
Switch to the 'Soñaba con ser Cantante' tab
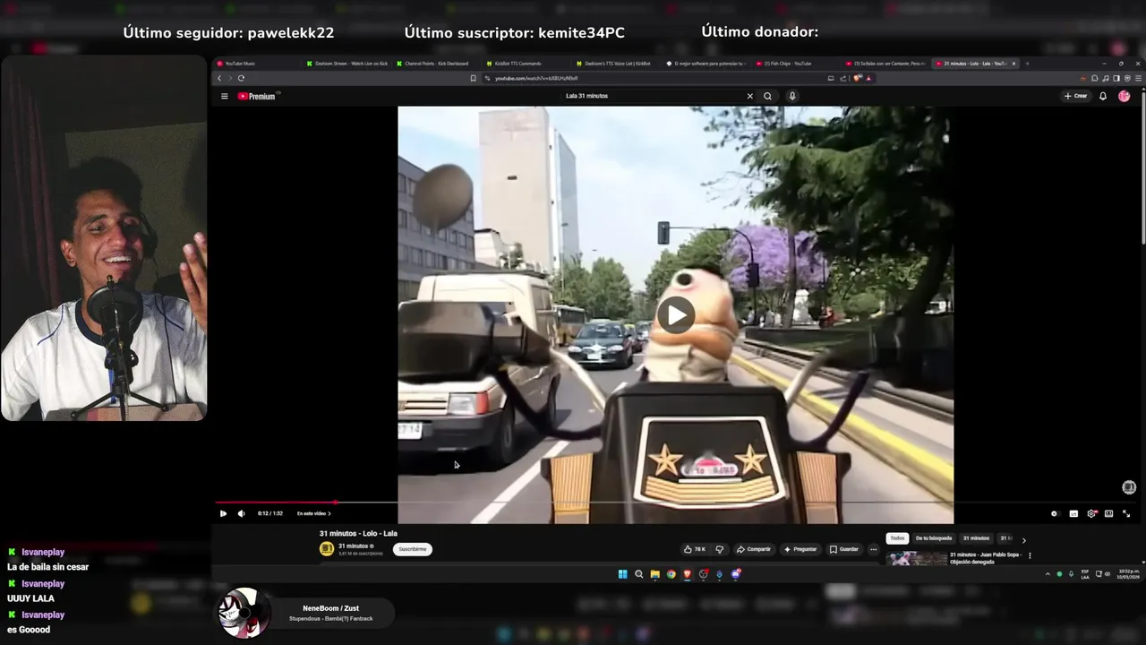coord(886,64)
